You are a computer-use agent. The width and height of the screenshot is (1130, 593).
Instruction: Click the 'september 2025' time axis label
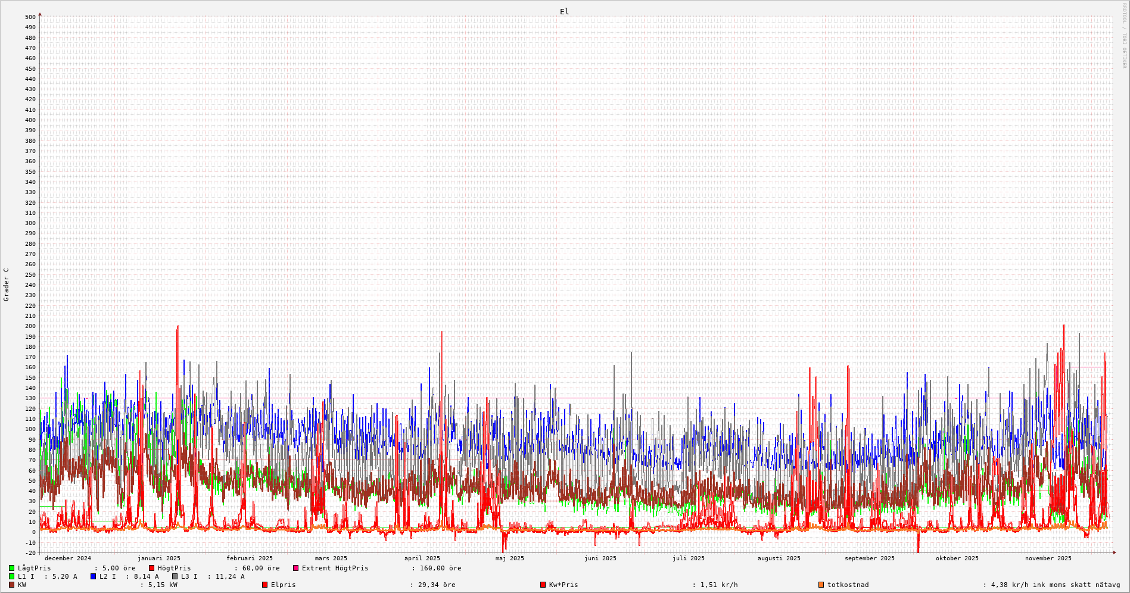point(869,558)
